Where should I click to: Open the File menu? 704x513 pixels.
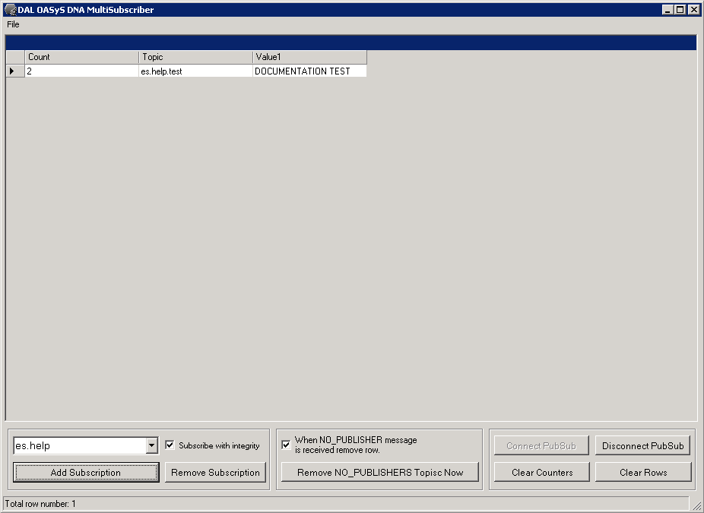tap(13, 24)
